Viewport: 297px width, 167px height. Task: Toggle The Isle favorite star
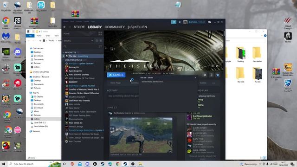pos(218,75)
